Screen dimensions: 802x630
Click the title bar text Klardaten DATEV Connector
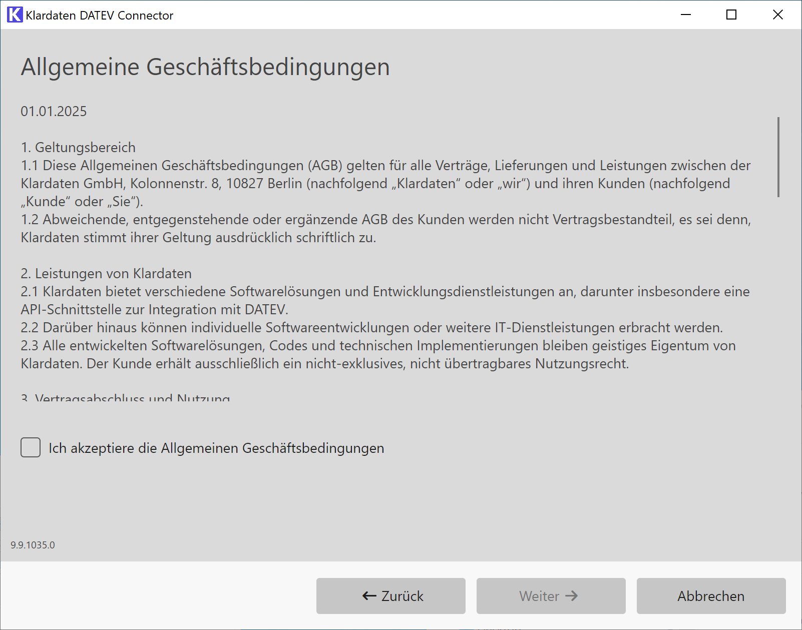coord(100,15)
